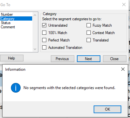
Task: Click the Previous button
Action: coord(62,59)
